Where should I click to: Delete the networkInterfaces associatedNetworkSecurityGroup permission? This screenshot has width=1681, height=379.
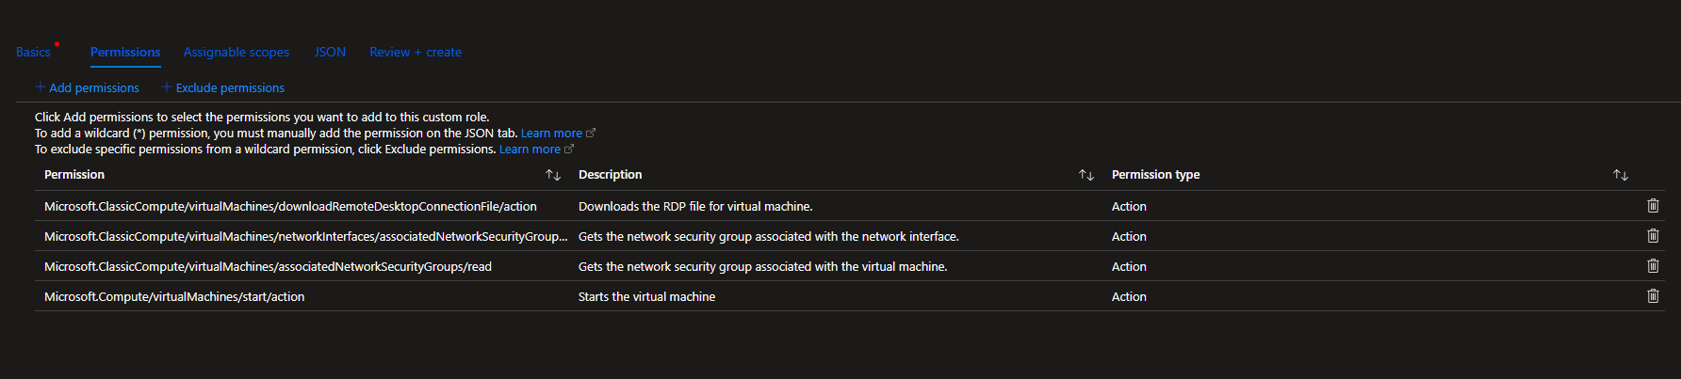[x=1653, y=236]
